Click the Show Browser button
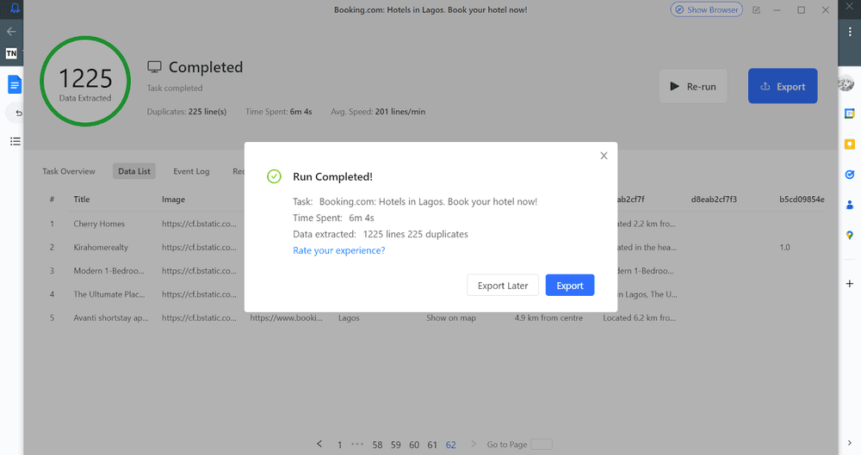 [x=706, y=9]
